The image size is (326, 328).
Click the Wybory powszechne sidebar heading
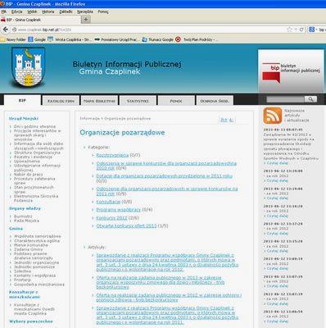(31, 321)
